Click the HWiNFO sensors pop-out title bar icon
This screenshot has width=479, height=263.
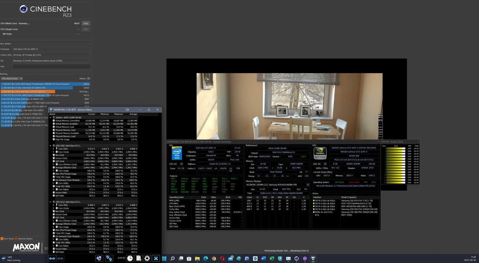pos(127,110)
